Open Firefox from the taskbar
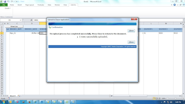Screen dimensions: 185x104 point(29,102)
